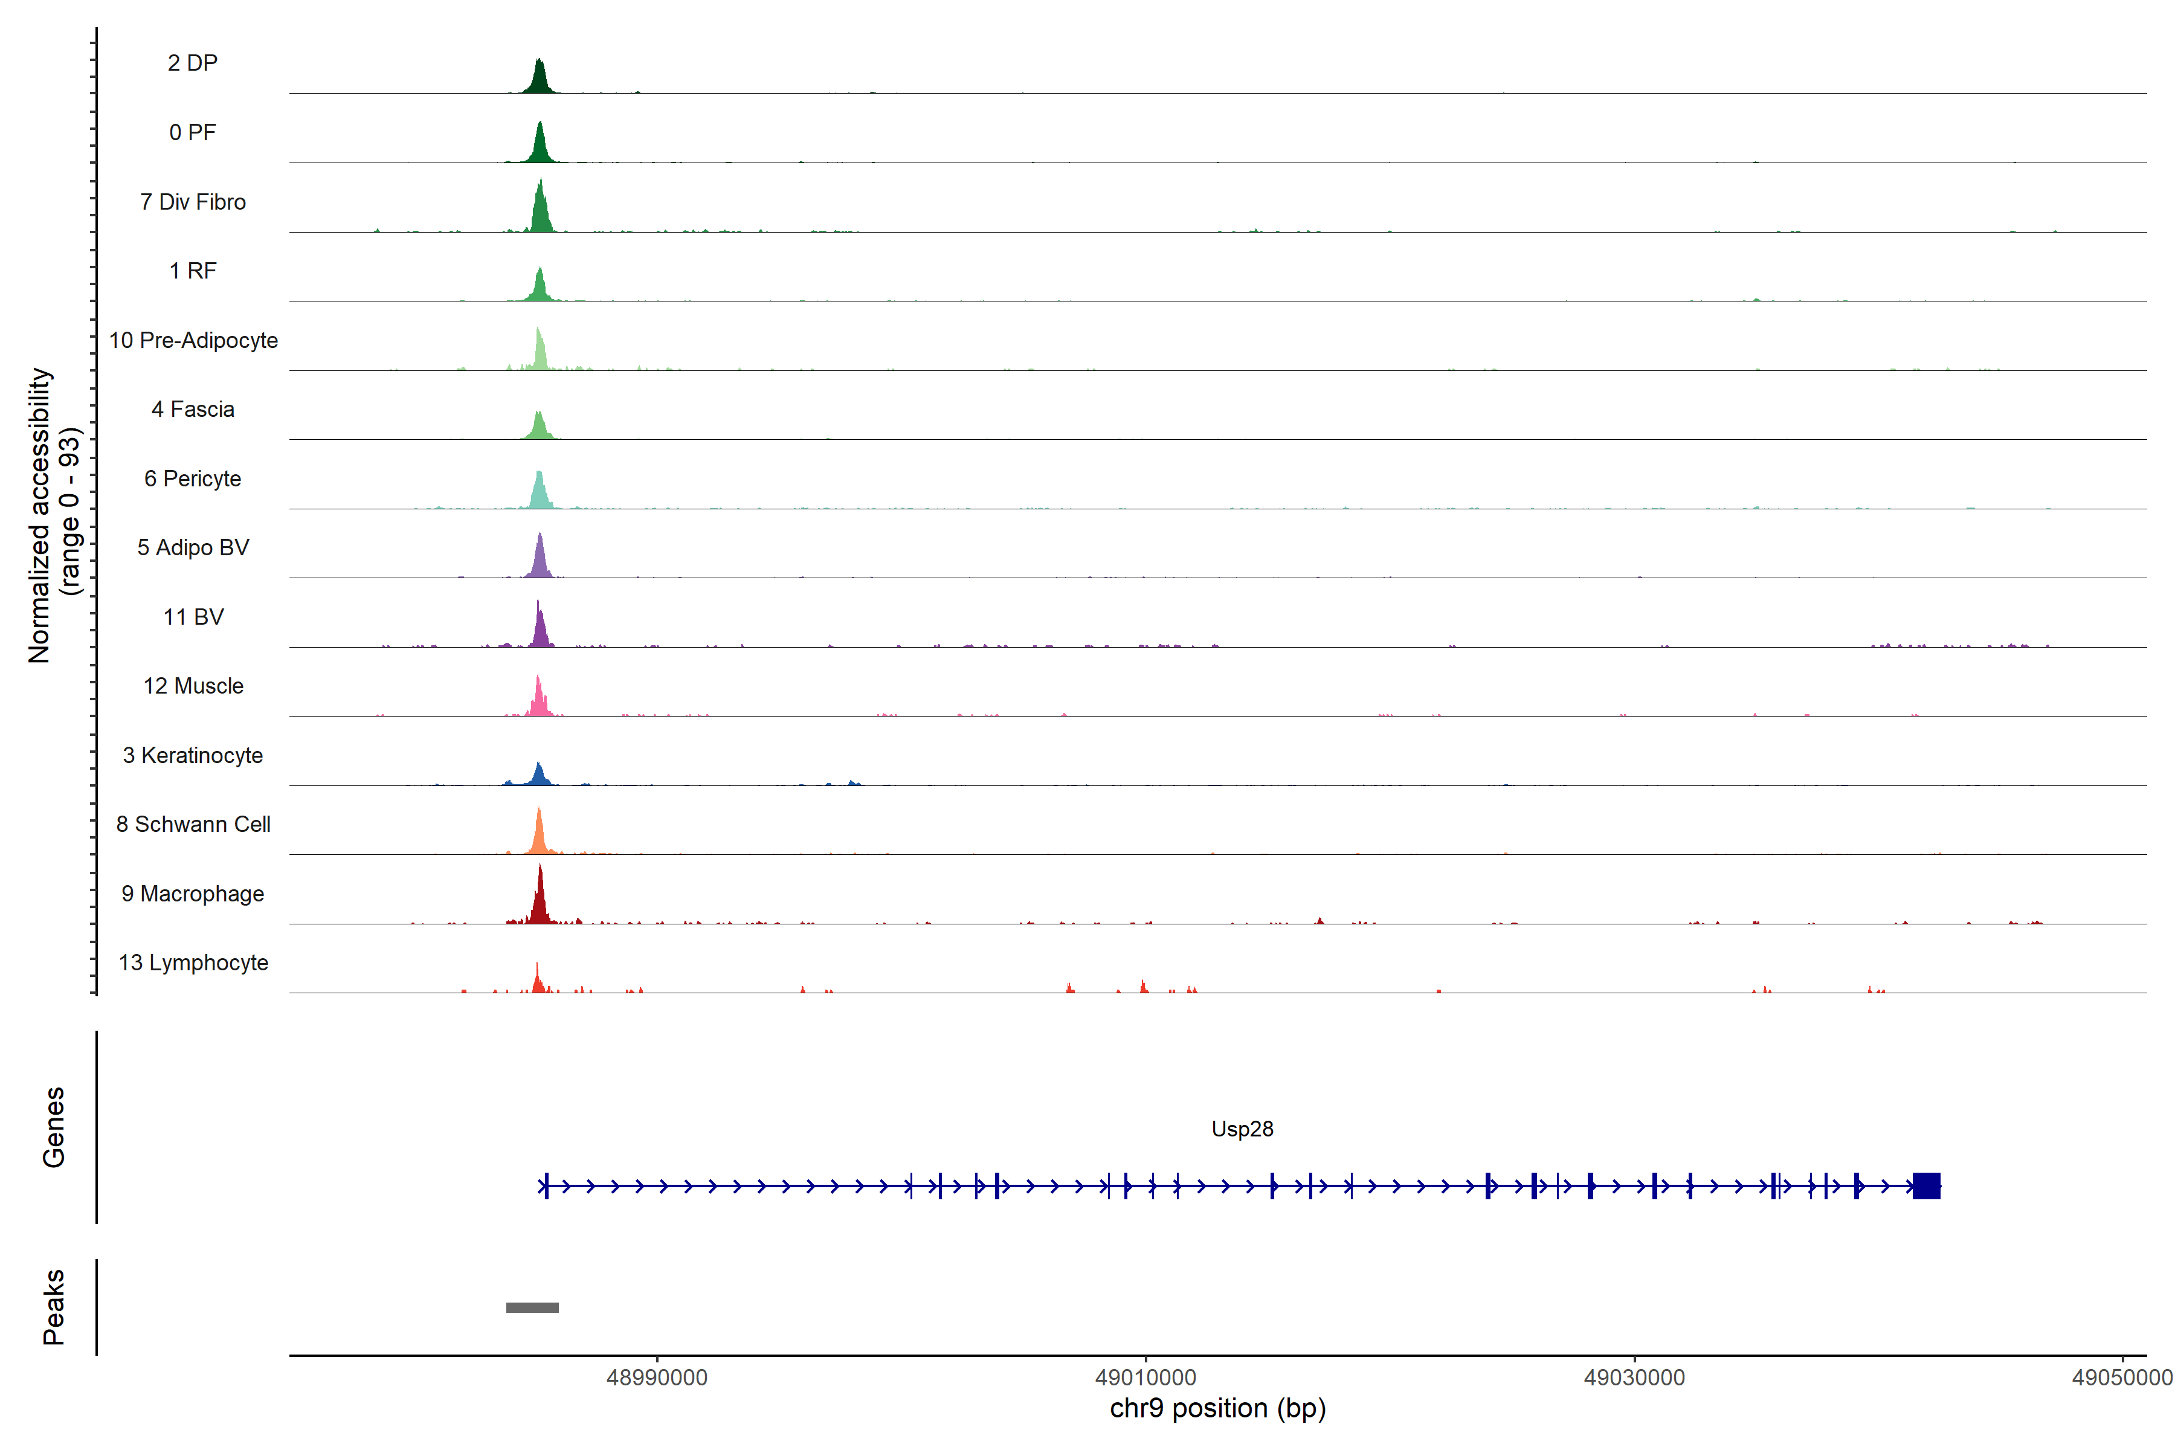Click the 13 Lymphocyte track label
The width and height of the screenshot is (2175, 1450).
point(193,962)
